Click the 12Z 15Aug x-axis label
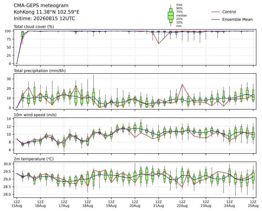262x211 pixels. [17, 204]
